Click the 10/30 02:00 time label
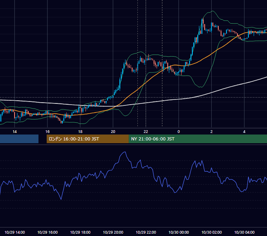Viewport: 267px width, 236px height. [x=212, y=232]
